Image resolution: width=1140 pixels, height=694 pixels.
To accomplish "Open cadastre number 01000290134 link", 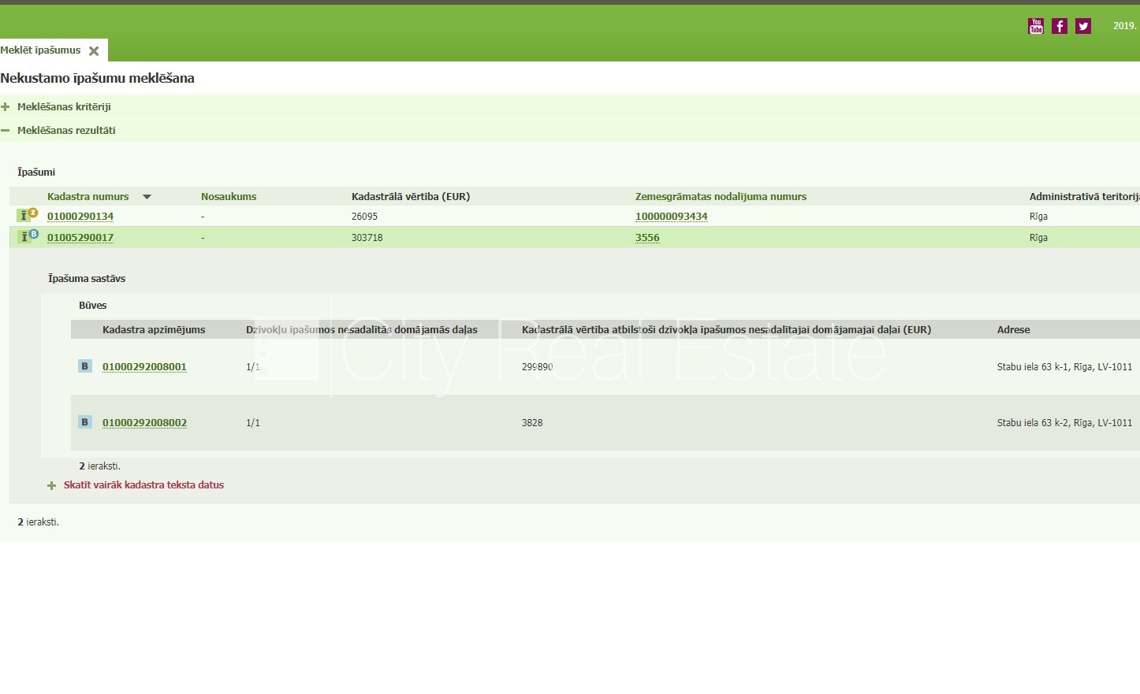I will (x=80, y=217).
